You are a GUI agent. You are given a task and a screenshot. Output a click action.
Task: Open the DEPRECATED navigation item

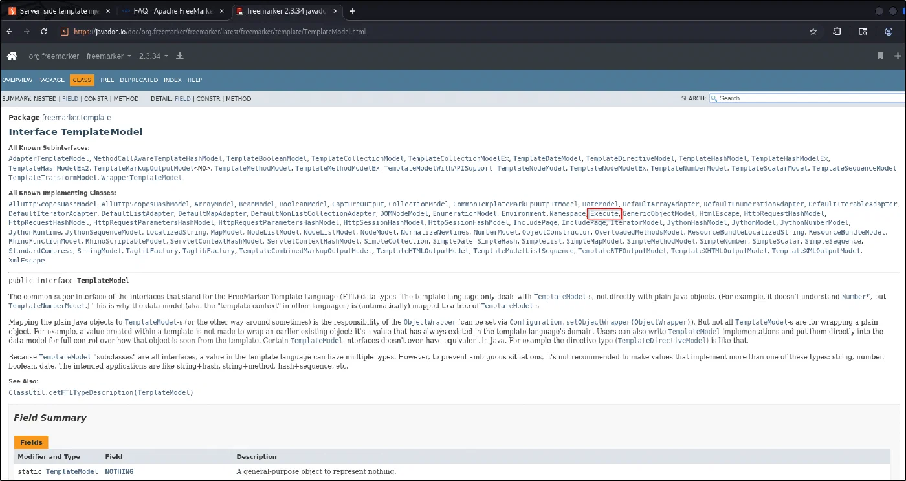coord(138,80)
